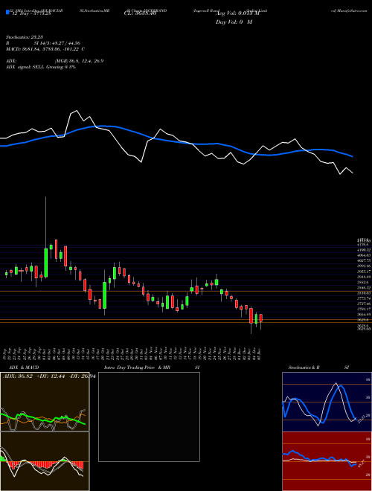Image resolution: width=372 pixels, height=491 pixels.
Task: Click the 'ADX signal: SELL Growing @ 3%' text
Action: point(41,67)
